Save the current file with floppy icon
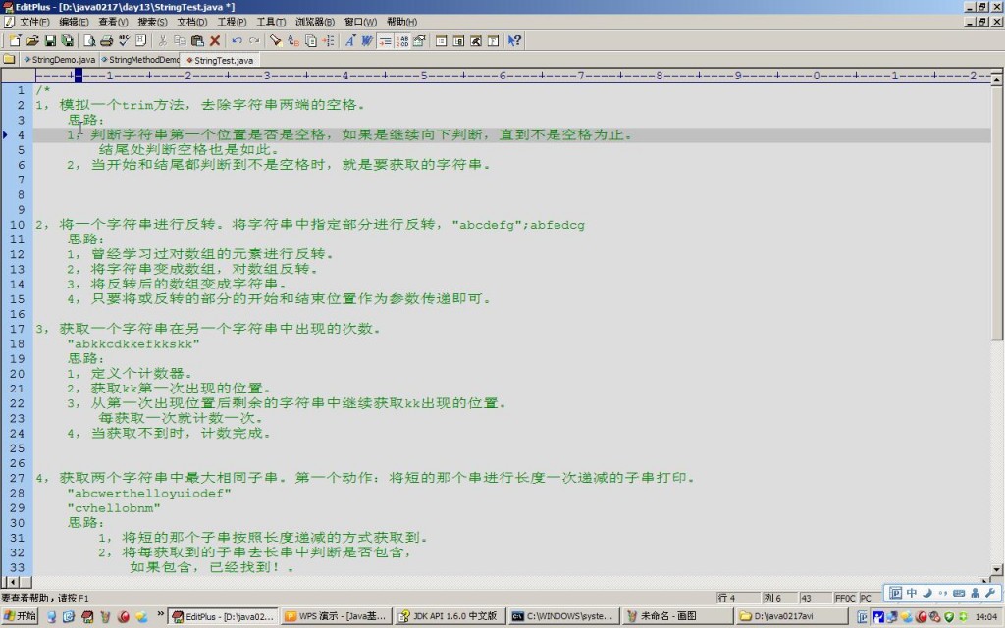Viewport: 1005px width, 628px height. coord(50,41)
